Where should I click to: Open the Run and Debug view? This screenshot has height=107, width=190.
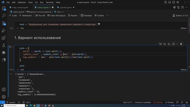point(4,30)
